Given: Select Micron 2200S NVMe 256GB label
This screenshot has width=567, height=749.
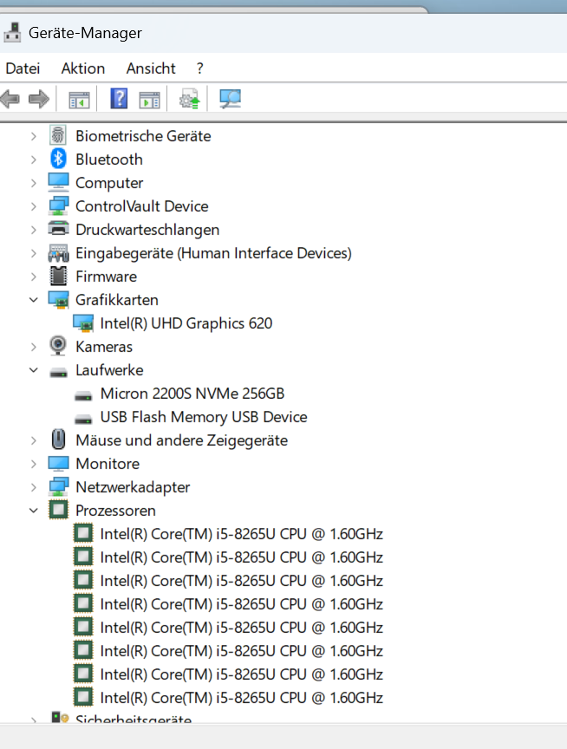Looking at the screenshot, I should pos(192,394).
